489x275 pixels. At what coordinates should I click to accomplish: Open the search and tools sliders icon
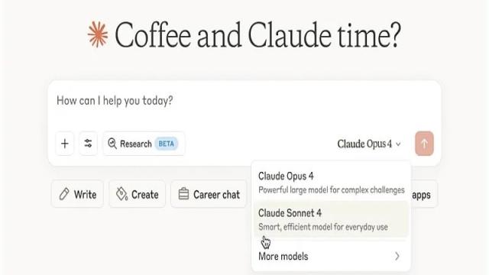89,144
